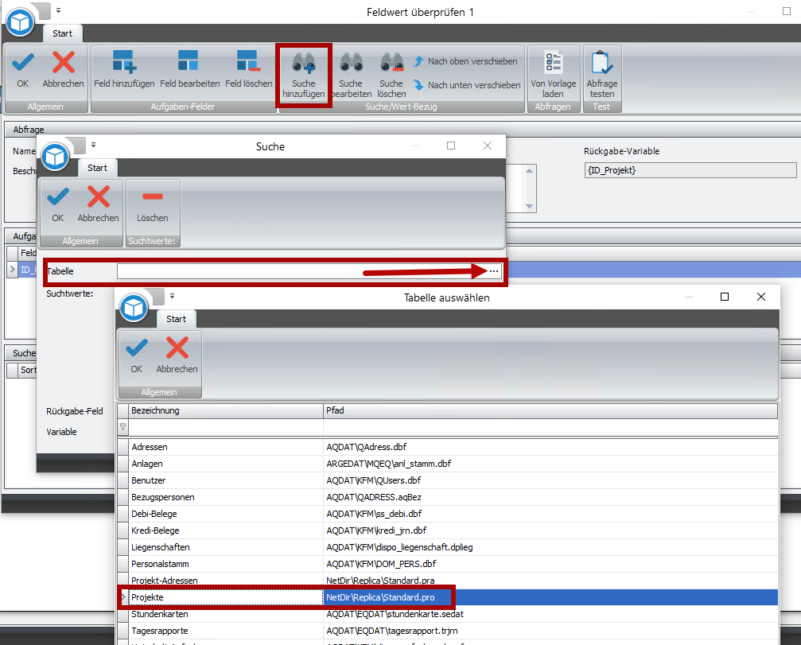Viewport: 801px width, 645px height.
Task: Select the Tagesrapporte row
Action: [x=447, y=631]
